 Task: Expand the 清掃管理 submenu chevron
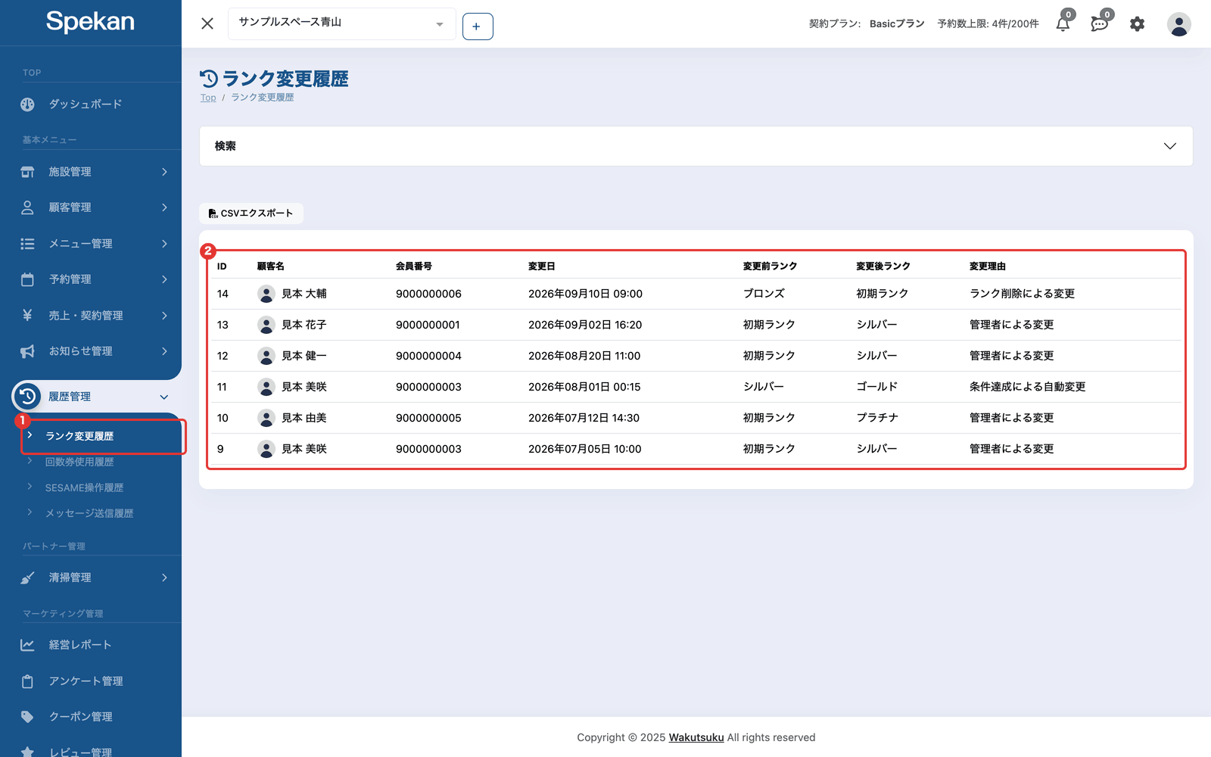pos(164,578)
